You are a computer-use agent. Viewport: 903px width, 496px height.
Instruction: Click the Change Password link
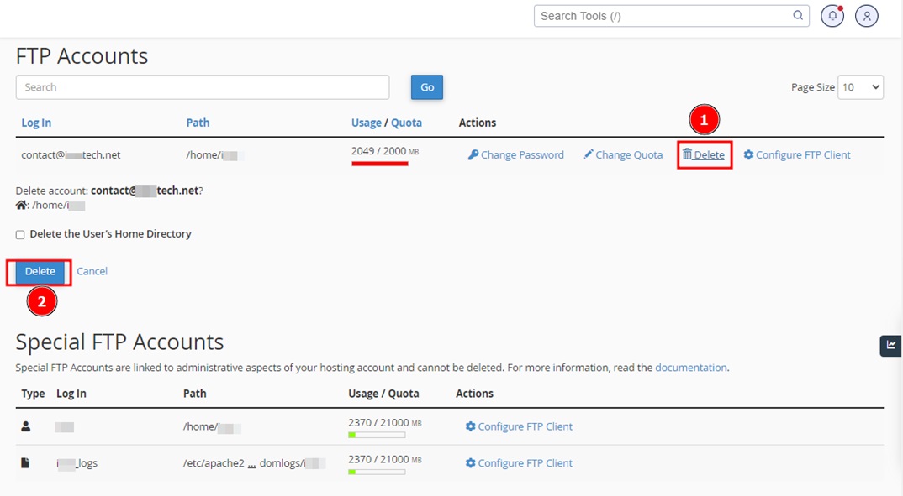point(522,154)
